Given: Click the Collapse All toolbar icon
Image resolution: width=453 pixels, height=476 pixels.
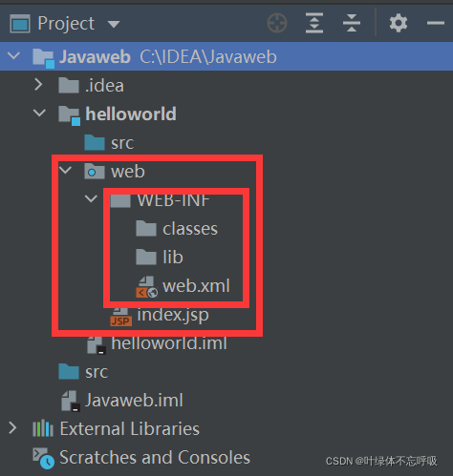Looking at the screenshot, I should tap(352, 23).
